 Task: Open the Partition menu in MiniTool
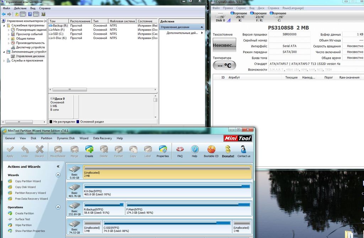(x=47, y=138)
